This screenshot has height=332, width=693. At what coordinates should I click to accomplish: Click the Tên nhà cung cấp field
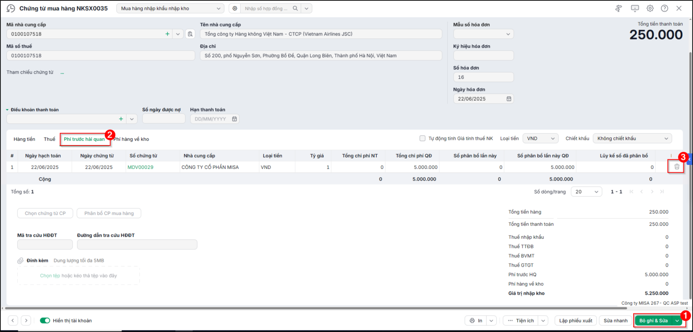tap(321, 34)
